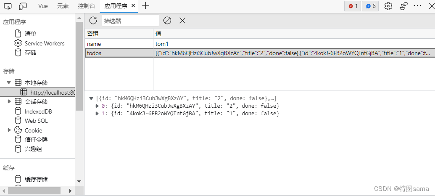
Task: Open 缓存存储 in the sidebar
Action: point(36,179)
